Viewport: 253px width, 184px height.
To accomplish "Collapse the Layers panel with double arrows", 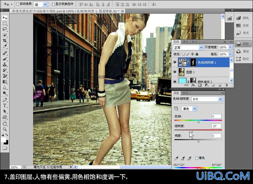I will pos(225,42).
